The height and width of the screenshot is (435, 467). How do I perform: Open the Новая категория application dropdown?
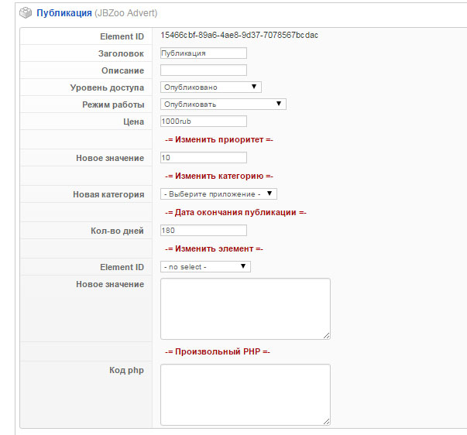point(218,194)
